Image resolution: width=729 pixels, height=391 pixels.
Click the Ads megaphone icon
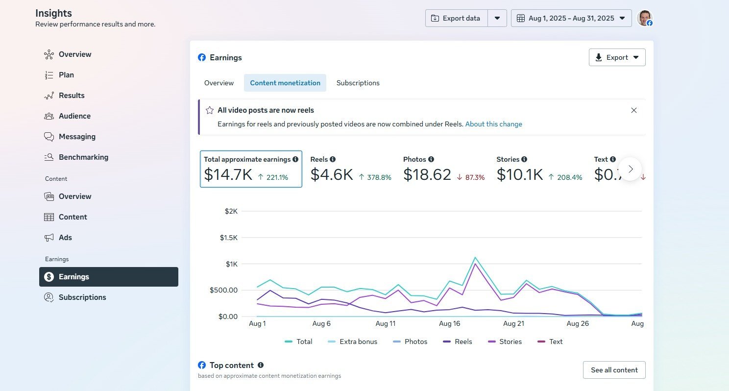tap(49, 238)
